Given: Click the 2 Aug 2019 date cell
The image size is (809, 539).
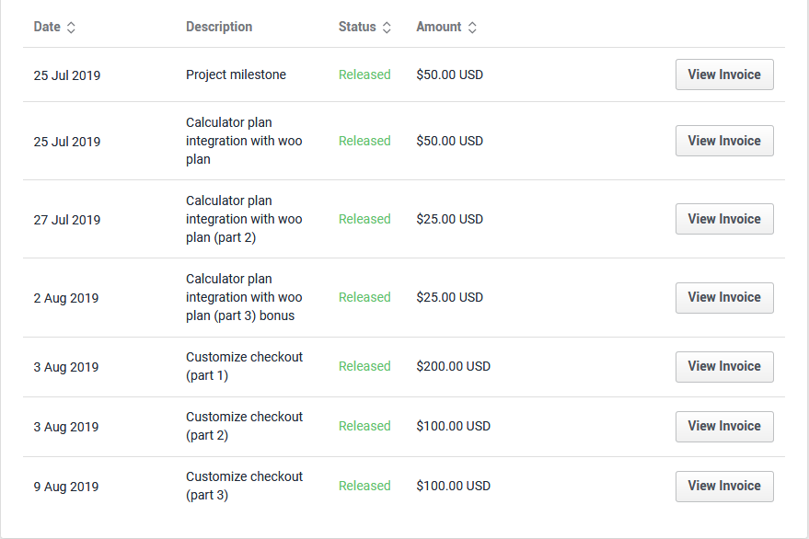Looking at the screenshot, I should click(x=66, y=298).
